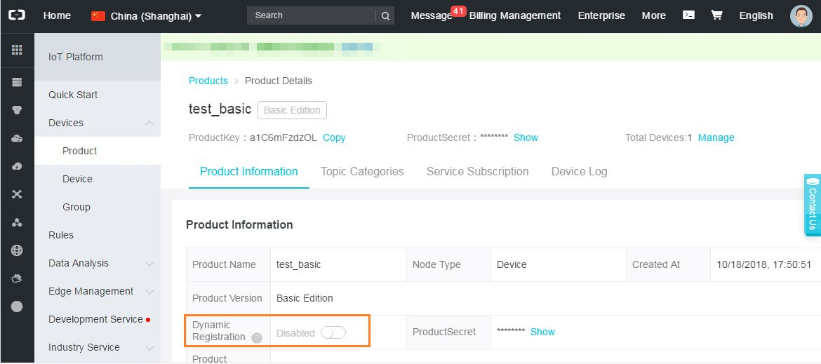Open the Contact Us side tab
Viewport: 821px width, 364px height.
813,205
